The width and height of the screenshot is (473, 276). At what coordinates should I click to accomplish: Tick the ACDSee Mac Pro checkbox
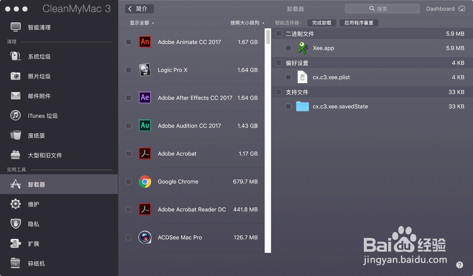click(129, 237)
